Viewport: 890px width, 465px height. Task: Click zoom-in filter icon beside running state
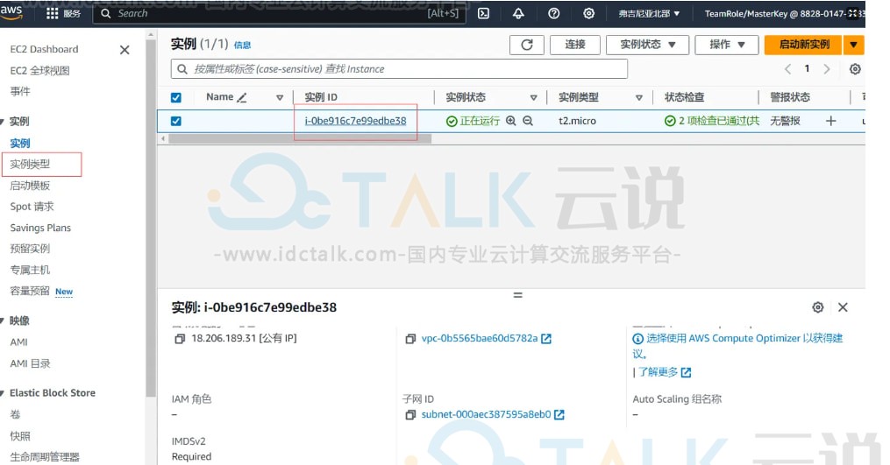click(511, 121)
